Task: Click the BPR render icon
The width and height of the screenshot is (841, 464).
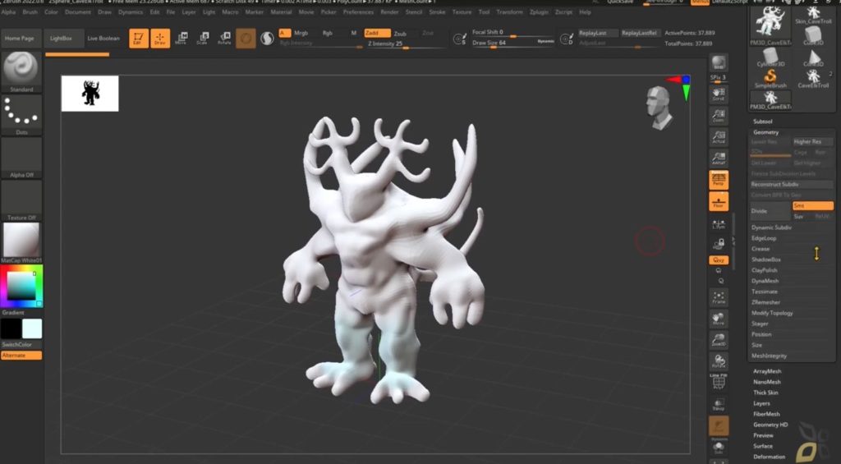Action: [718, 62]
